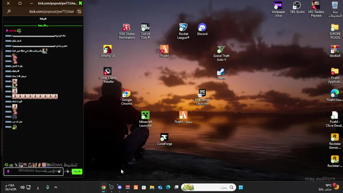Viewport: 343px width, 193px height.
Task: Select the Rockstar Games Launcher icon
Action: coord(335,141)
